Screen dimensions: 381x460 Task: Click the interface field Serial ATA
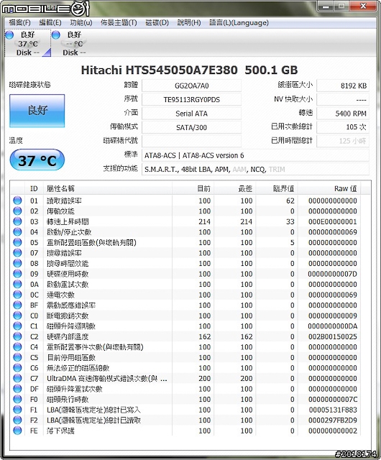(191, 114)
